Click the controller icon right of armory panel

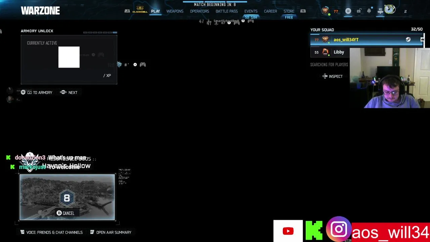point(143,65)
